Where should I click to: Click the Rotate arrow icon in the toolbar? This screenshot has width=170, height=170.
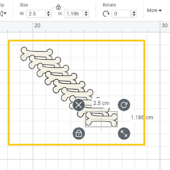[x=106, y=14]
